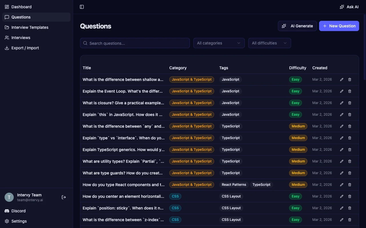Edit the shallow copy question with the pencil icon
The image size is (366, 228).
342,80
